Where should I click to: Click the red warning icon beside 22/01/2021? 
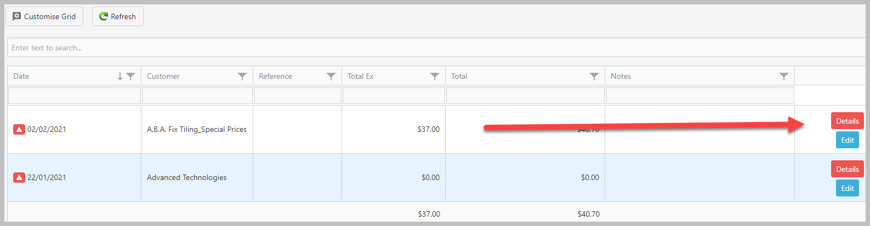pos(19,178)
